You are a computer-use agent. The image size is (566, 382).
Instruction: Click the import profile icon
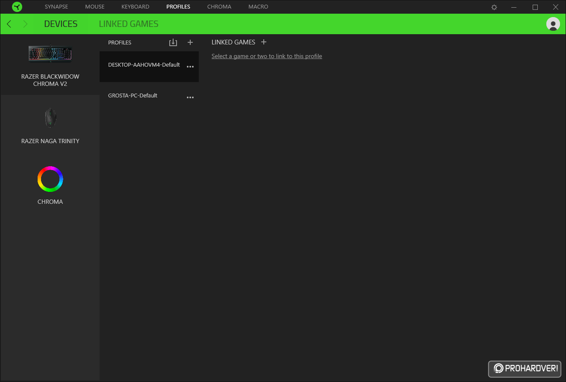(x=173, y=42)
